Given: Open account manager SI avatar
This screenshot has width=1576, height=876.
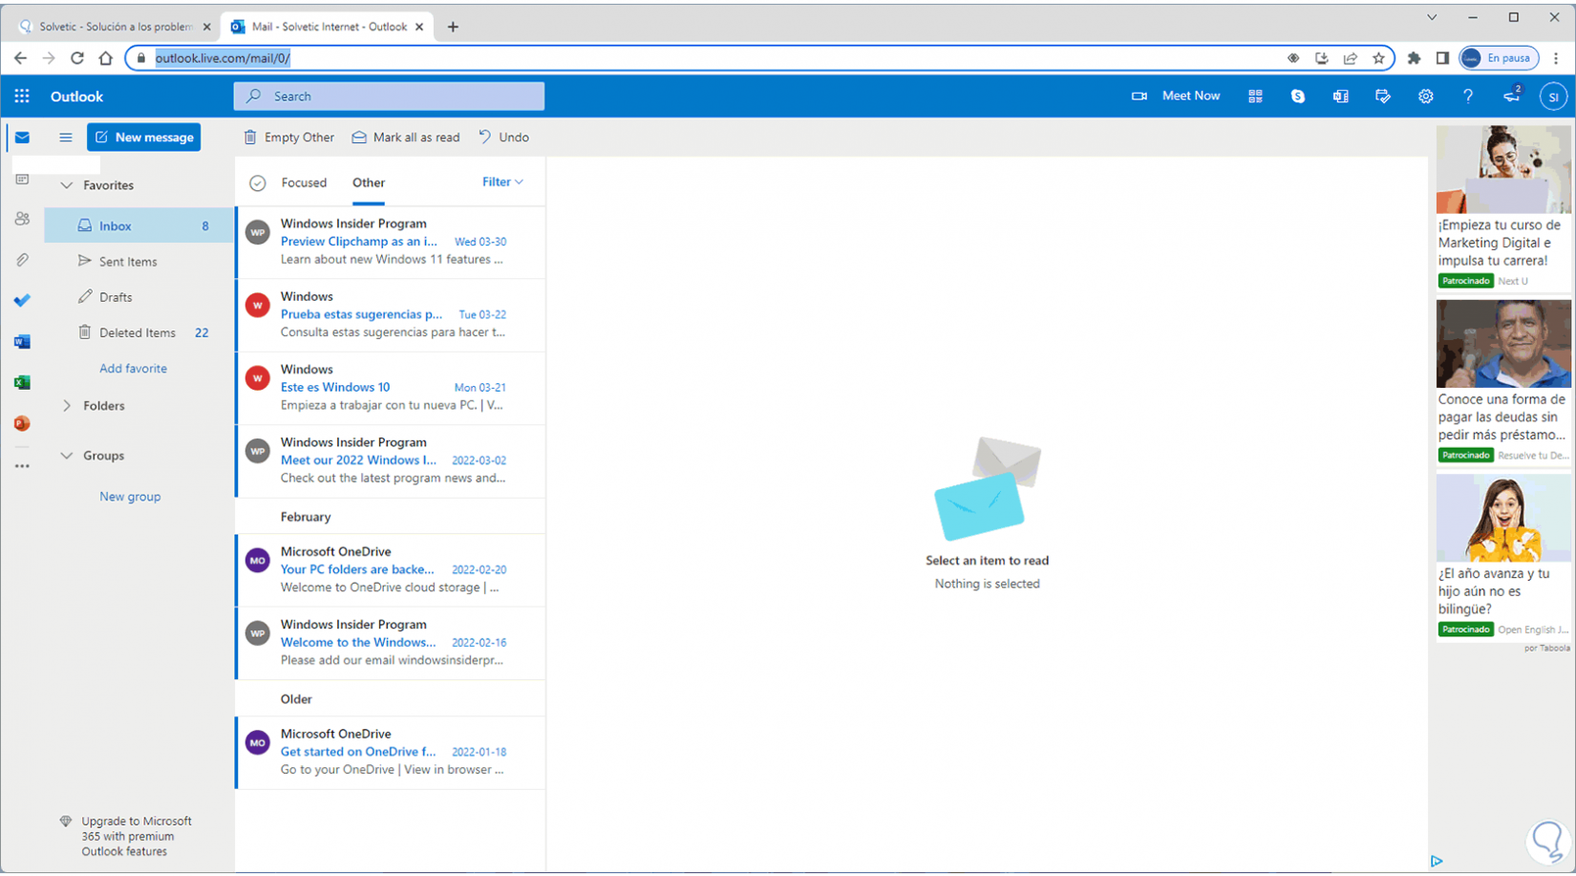Looking at the screenshot, I should point(1553,96).
